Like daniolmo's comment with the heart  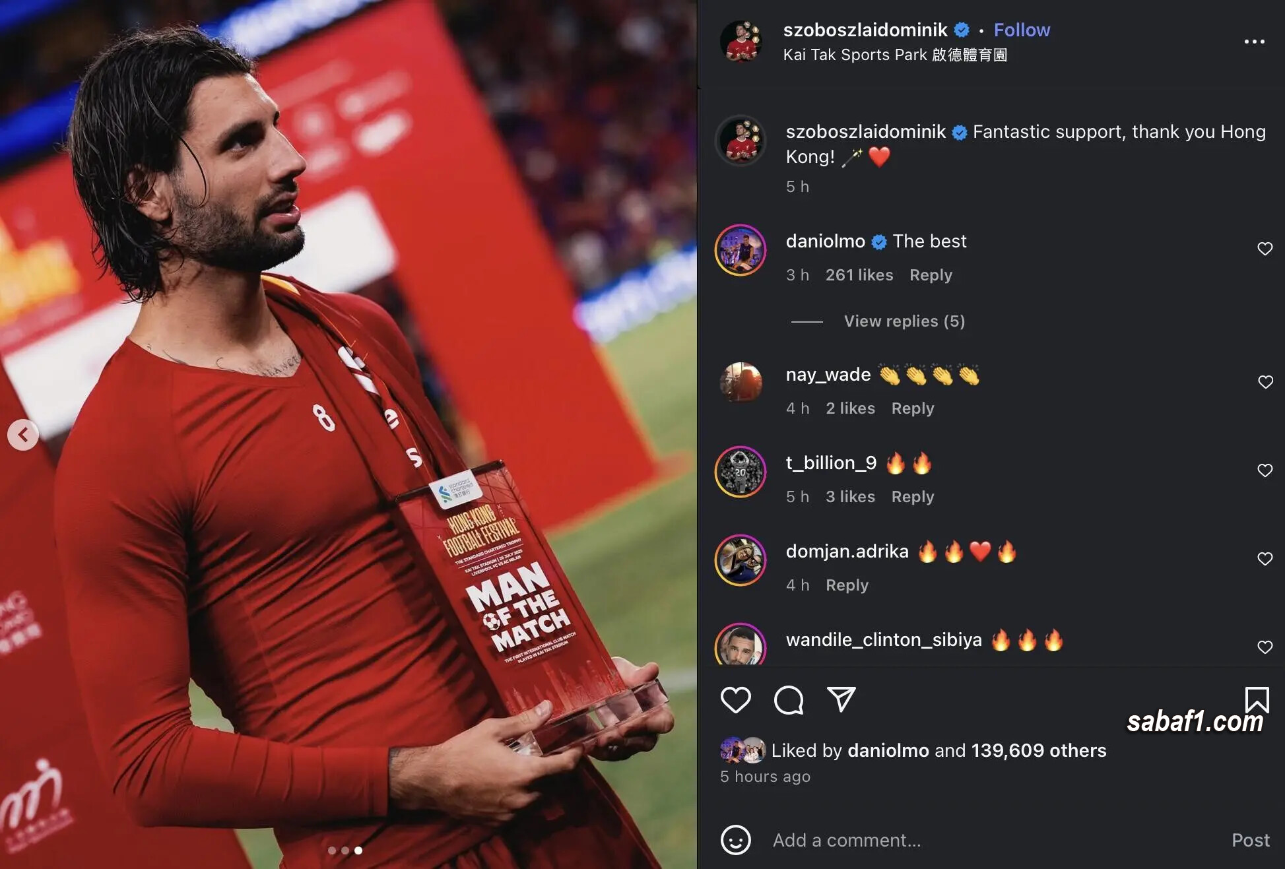coord(1265,249)
